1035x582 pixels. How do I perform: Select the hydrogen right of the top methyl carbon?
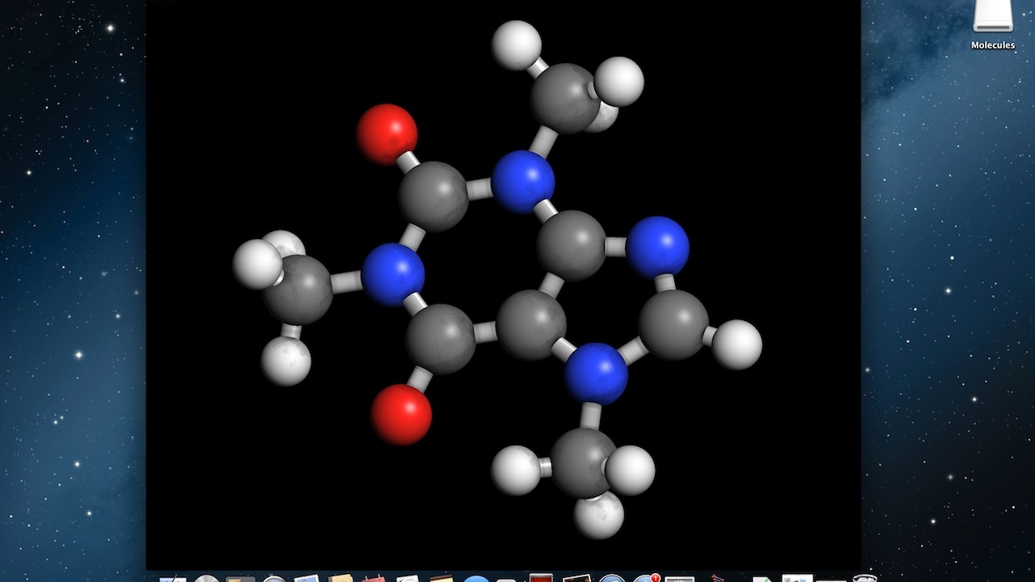point(619,81)
